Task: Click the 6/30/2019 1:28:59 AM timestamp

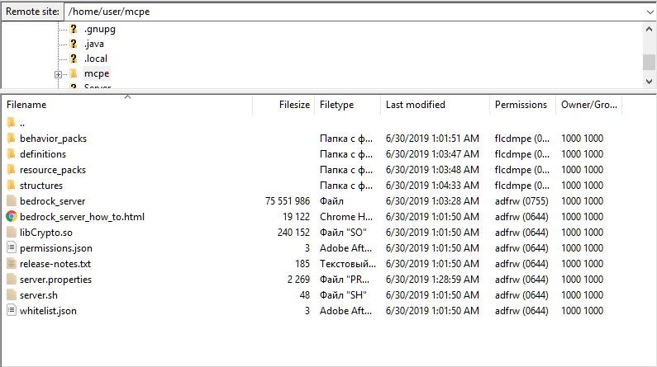Action: pos(432,280)
